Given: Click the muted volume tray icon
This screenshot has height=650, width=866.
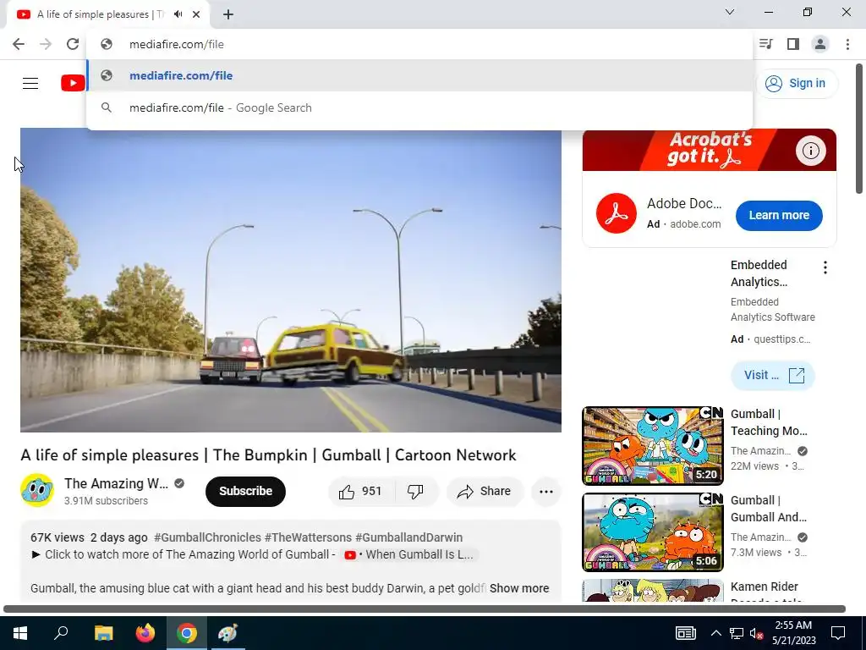Looking at the screenshot, I should point(756,633).
